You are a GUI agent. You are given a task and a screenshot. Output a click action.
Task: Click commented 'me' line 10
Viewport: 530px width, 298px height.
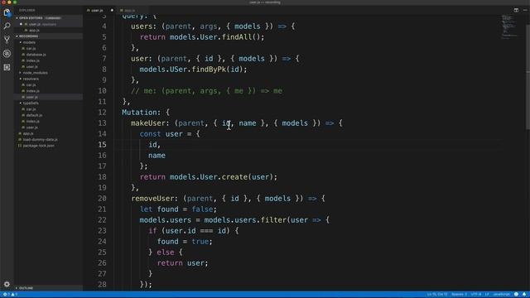[x=206, y=91]
